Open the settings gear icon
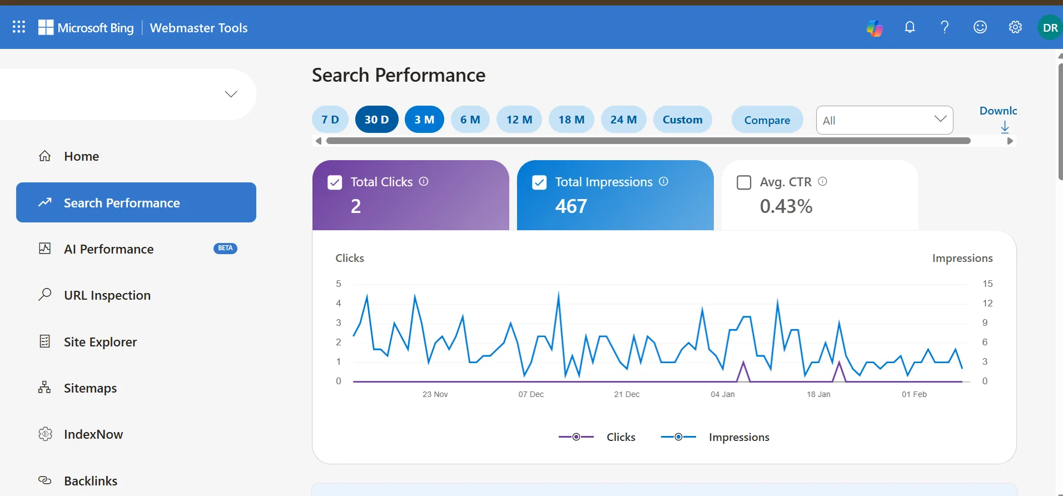Screen dimensions: 1063x496 pyautogui.click(x=1015, y=27)
